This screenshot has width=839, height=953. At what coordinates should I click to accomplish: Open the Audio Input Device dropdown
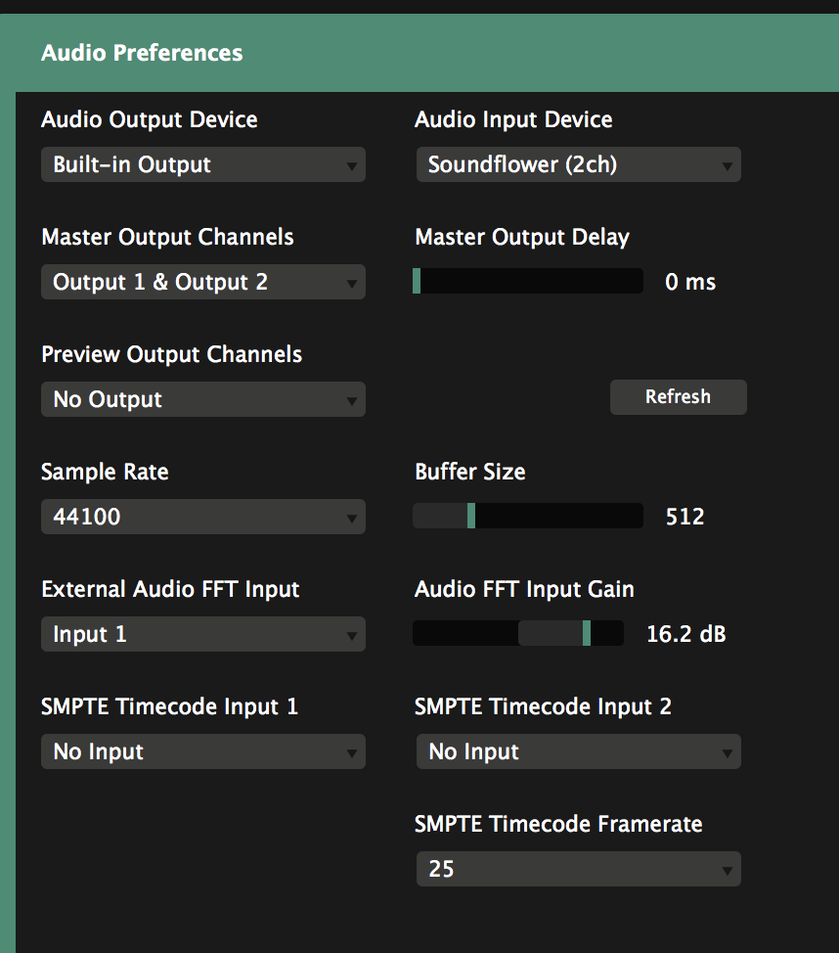pyautogui.click(x=577, y=164)
